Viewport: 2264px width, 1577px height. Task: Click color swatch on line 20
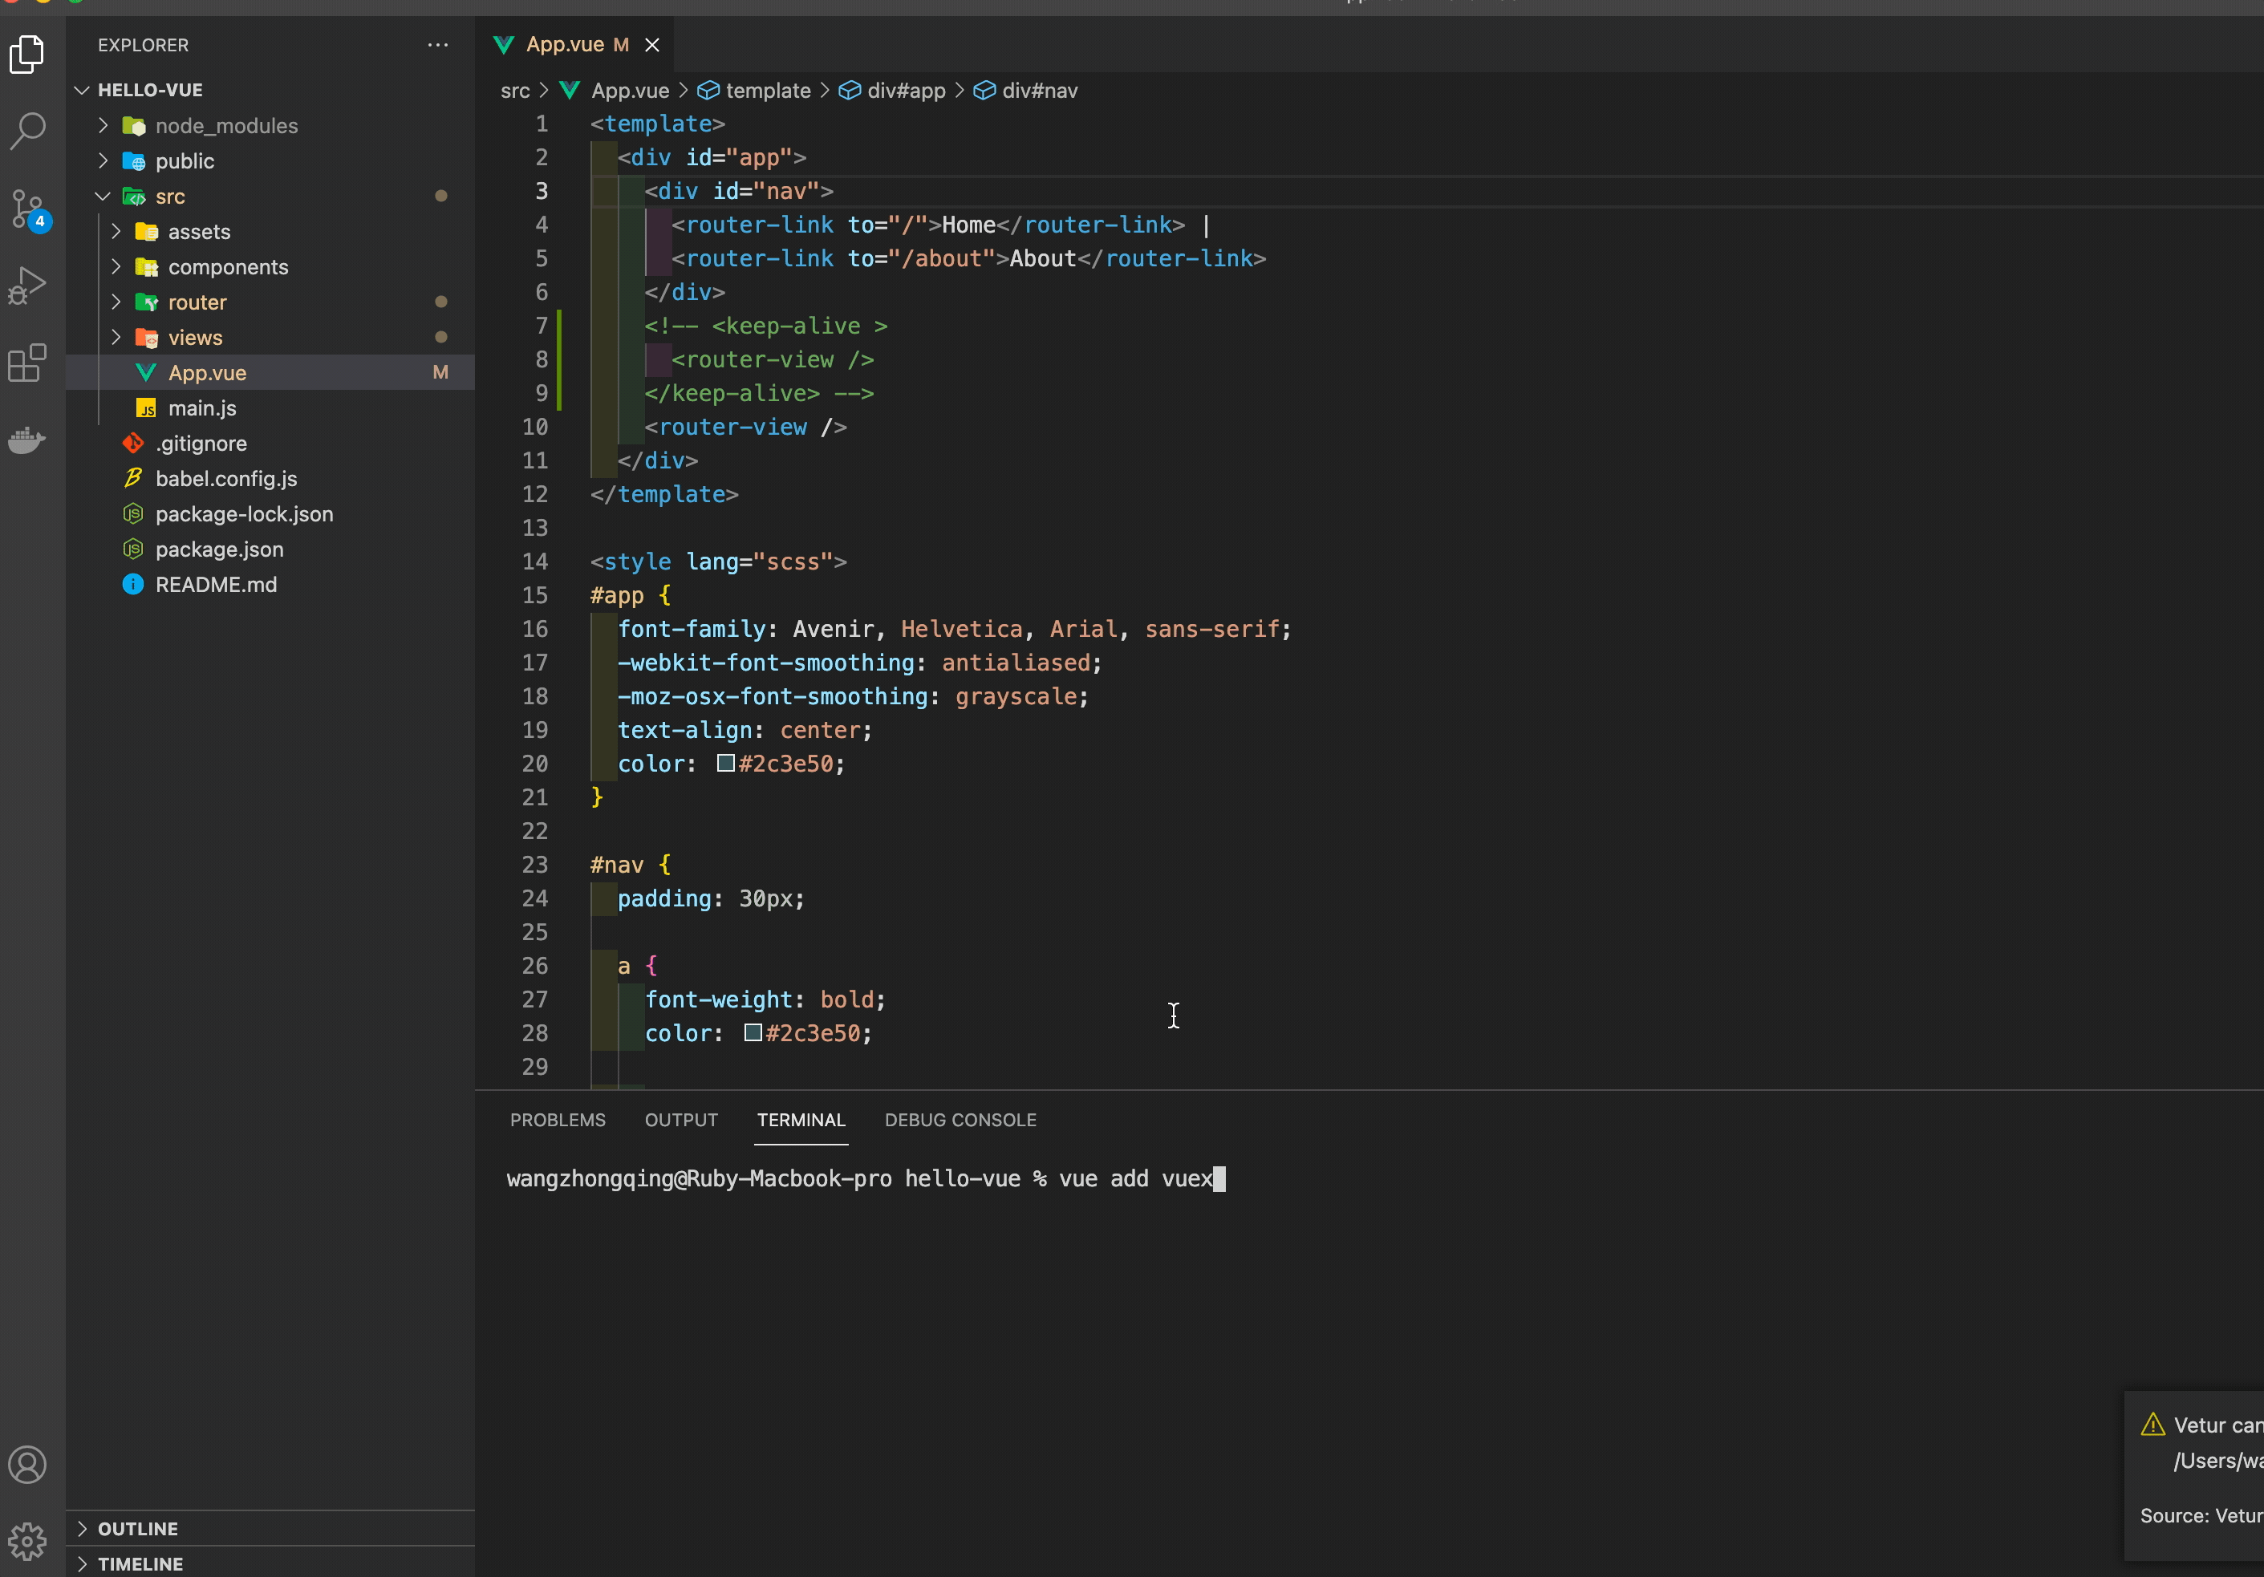pyautogui.click(x=726, y=763)
